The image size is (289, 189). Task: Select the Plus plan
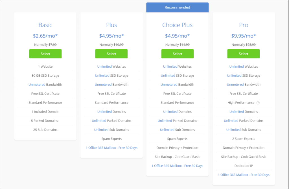111,54
